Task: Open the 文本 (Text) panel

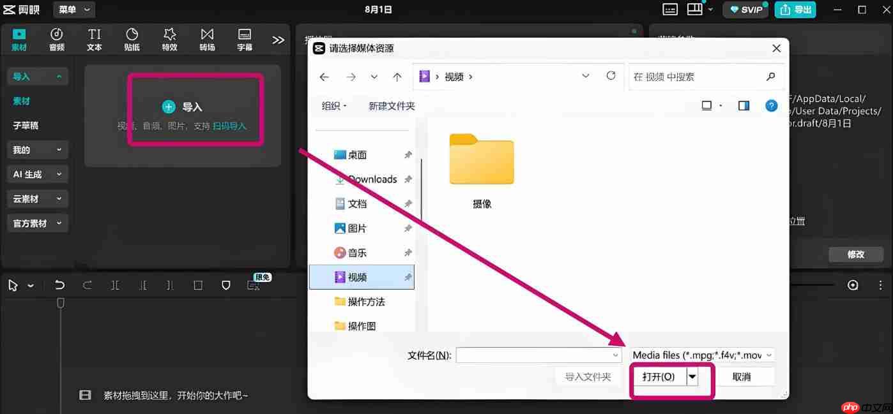Action: coord(94,40)
